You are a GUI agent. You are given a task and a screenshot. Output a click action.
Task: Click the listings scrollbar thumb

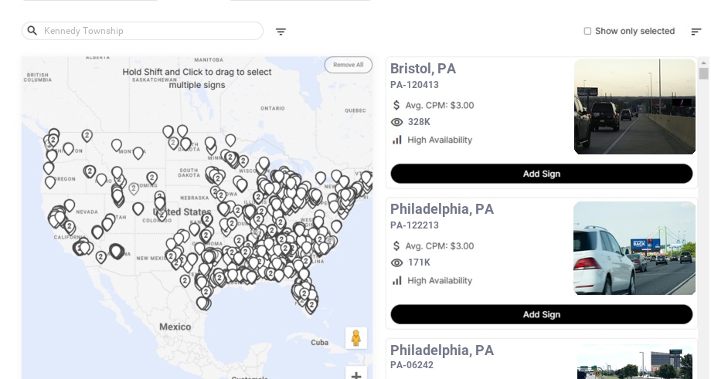click(x=703, y=73)
